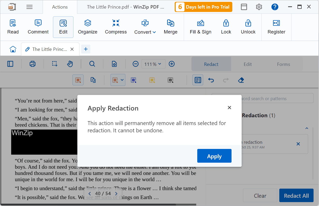319x206 pixels.
Task: Open the zoom level dropdown
Action: pyautogui.click(x=153, y=64)
